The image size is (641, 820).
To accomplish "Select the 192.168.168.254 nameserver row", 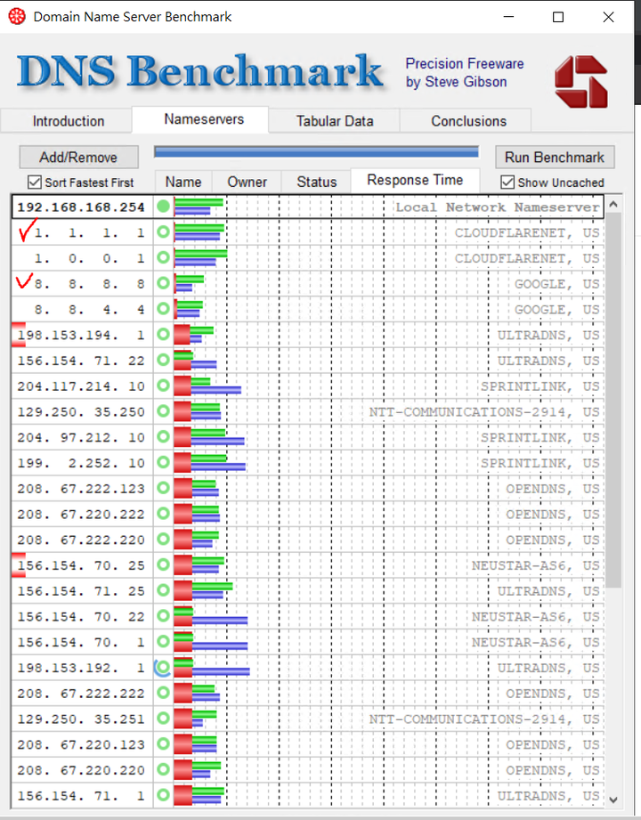I will click(x=308, y=207).
